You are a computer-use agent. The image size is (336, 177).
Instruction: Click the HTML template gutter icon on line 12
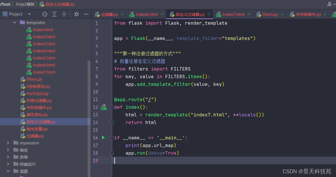pos(104,107)
